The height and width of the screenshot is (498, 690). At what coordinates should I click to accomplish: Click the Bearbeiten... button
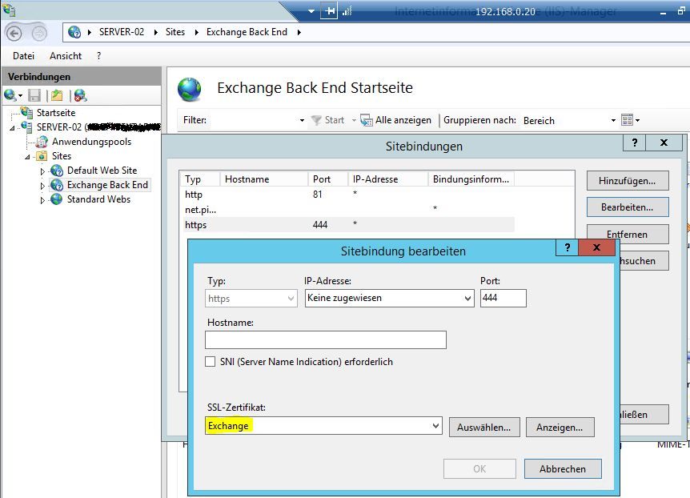click(628, 207)
